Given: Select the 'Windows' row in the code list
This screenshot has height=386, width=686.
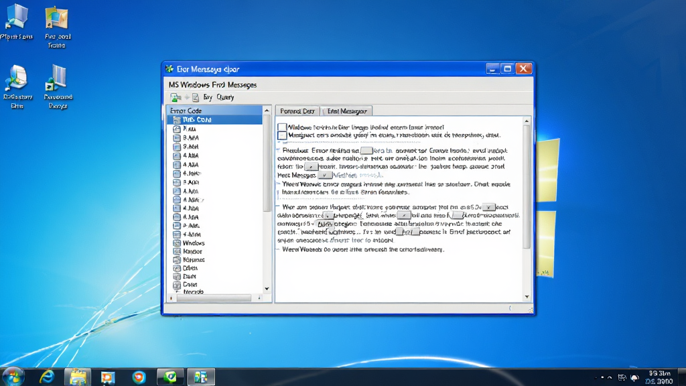Looking at the screenshot, I should click(x=194, y=243).
